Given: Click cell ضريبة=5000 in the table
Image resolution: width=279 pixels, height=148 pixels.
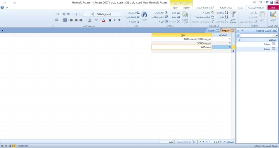Looking at the screenshot, I should (182, 43).
